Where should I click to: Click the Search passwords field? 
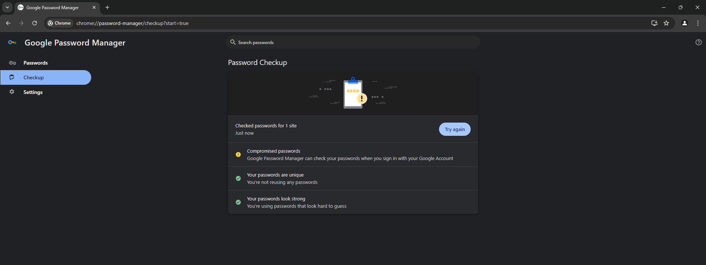(x=353, y=43)
